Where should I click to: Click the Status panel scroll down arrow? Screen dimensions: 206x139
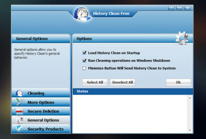[190, 130]
